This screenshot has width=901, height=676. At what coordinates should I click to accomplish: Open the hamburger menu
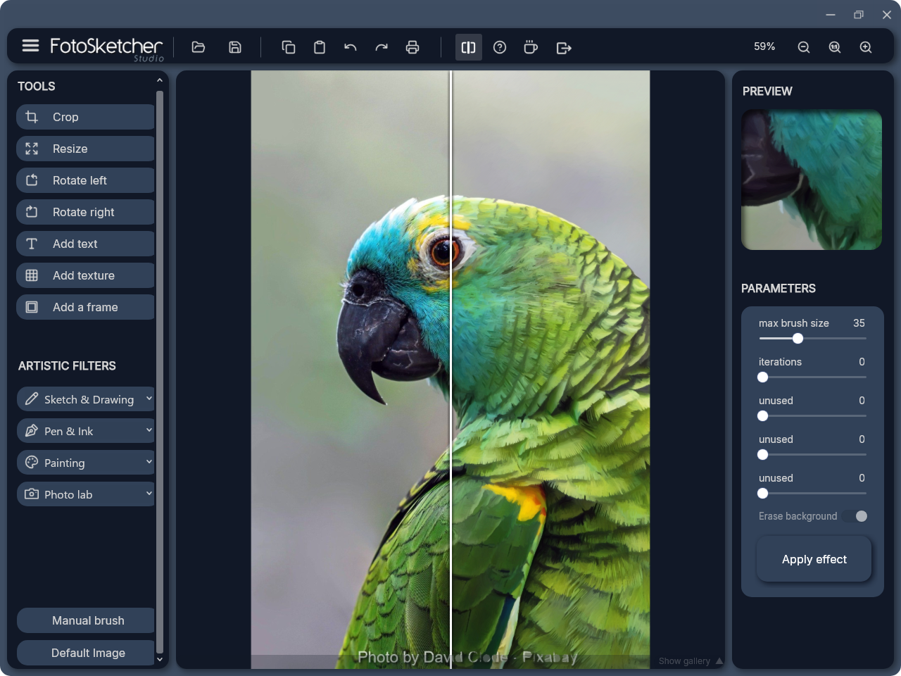(30, 45)
